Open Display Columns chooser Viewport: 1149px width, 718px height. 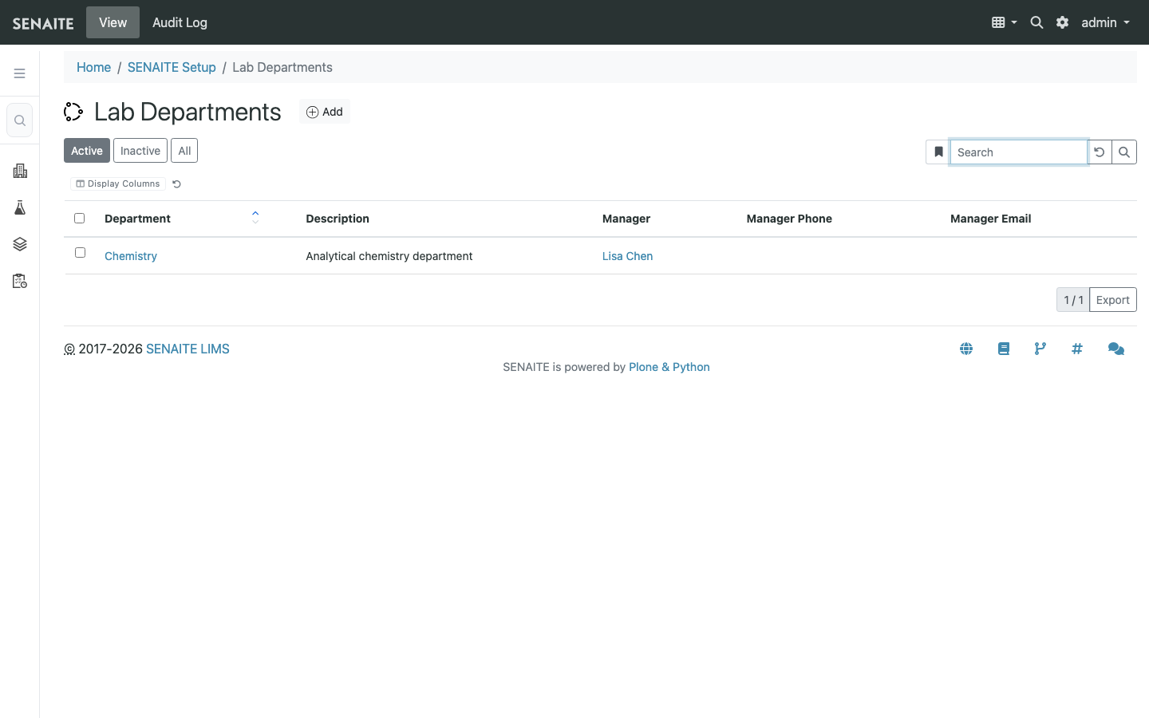(x=118, y=183)
